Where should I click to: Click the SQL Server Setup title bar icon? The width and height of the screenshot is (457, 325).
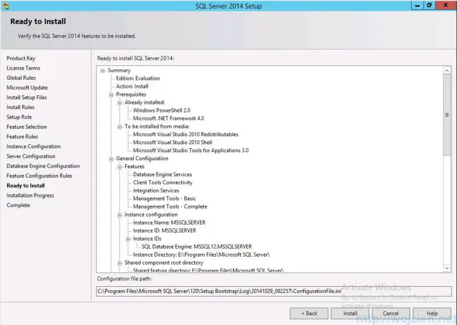(x=6, y=6)
